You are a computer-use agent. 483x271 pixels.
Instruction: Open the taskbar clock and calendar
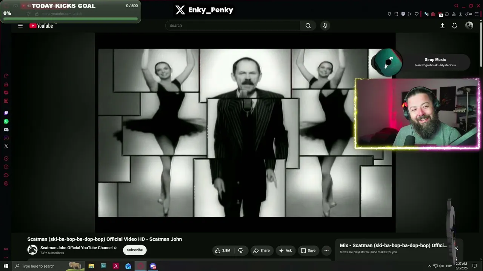tap(461, 266)
